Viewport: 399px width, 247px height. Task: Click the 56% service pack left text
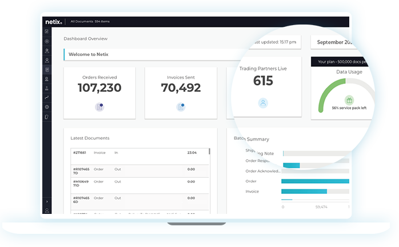click(x=349, y=108)
